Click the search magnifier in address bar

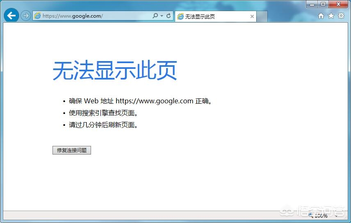pyautogui.click(x=155, y=16)
